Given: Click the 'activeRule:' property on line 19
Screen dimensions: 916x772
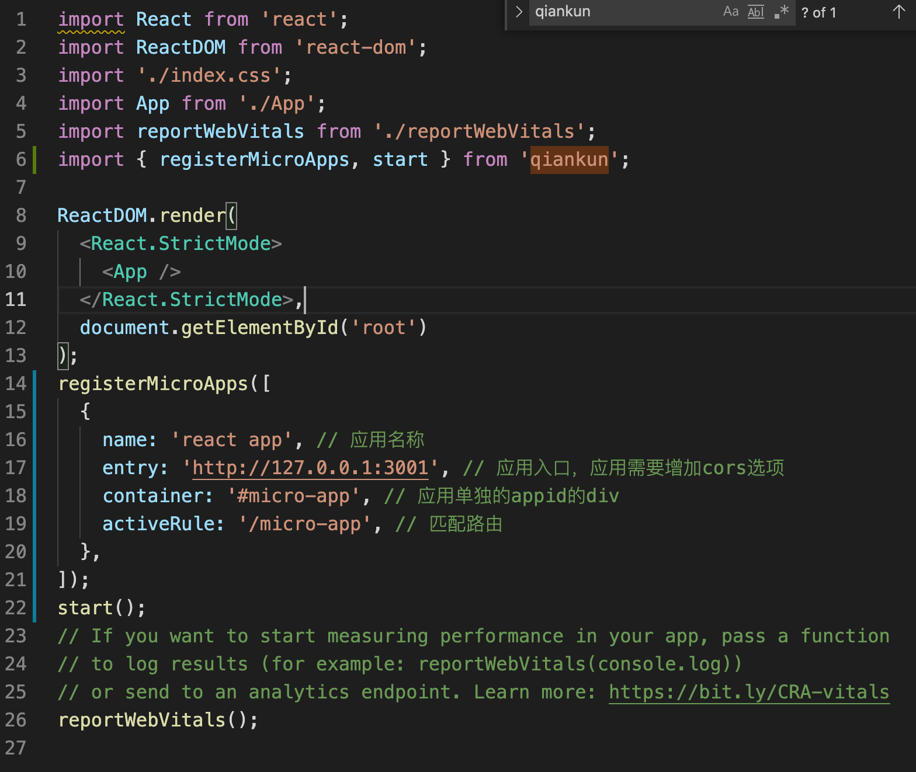Looking at the screenshot, I should coord(164,524).
